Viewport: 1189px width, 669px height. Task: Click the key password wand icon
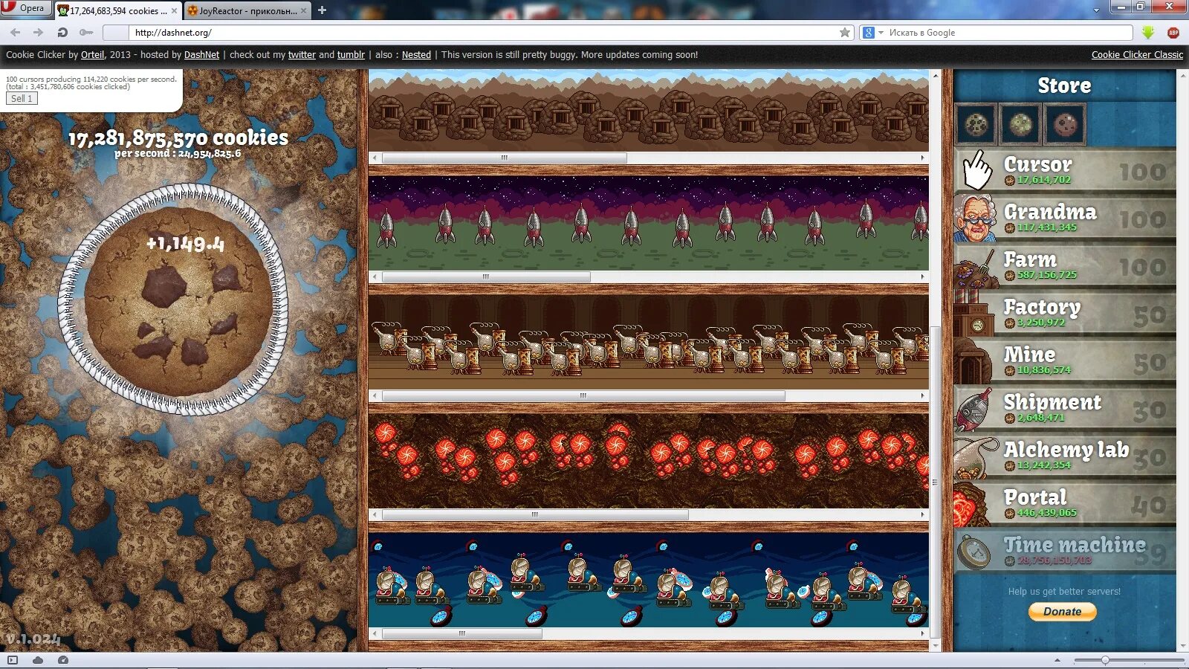point(86,33)
